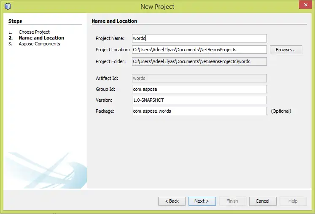Viewport: 315px width, 214px height.
Task: Cancel the new project wizard
Action: coord(263,201)
